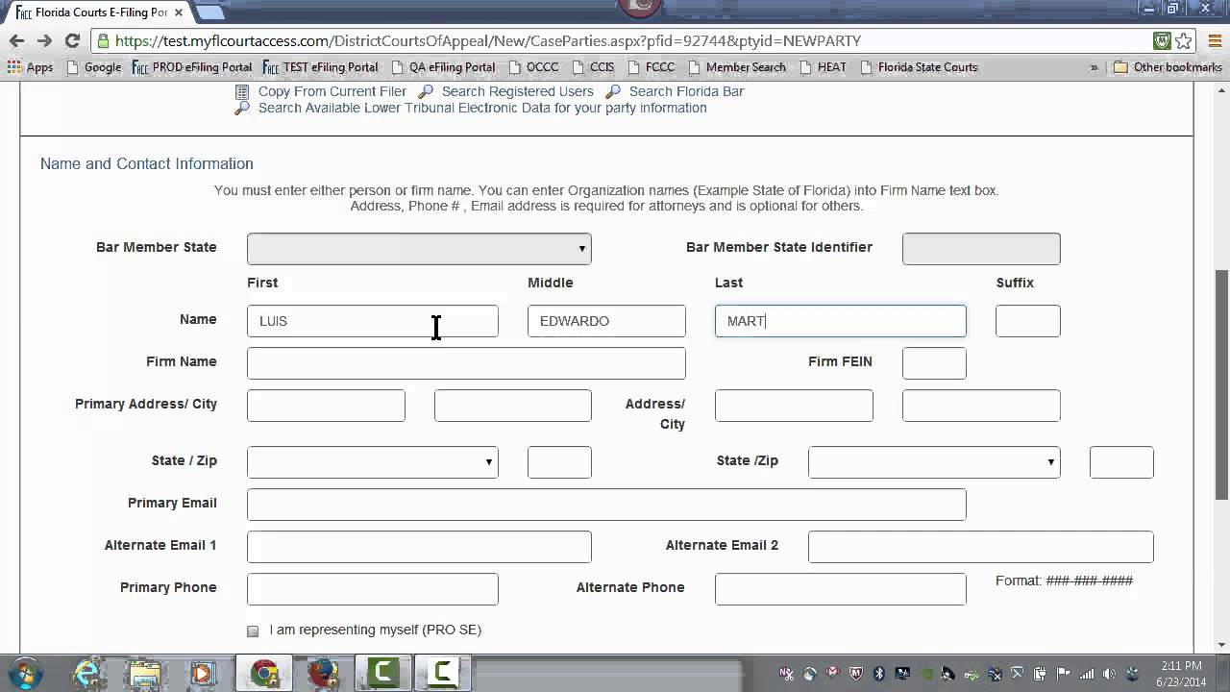Open the Other bookmarks folder

tap(1168, 67)
